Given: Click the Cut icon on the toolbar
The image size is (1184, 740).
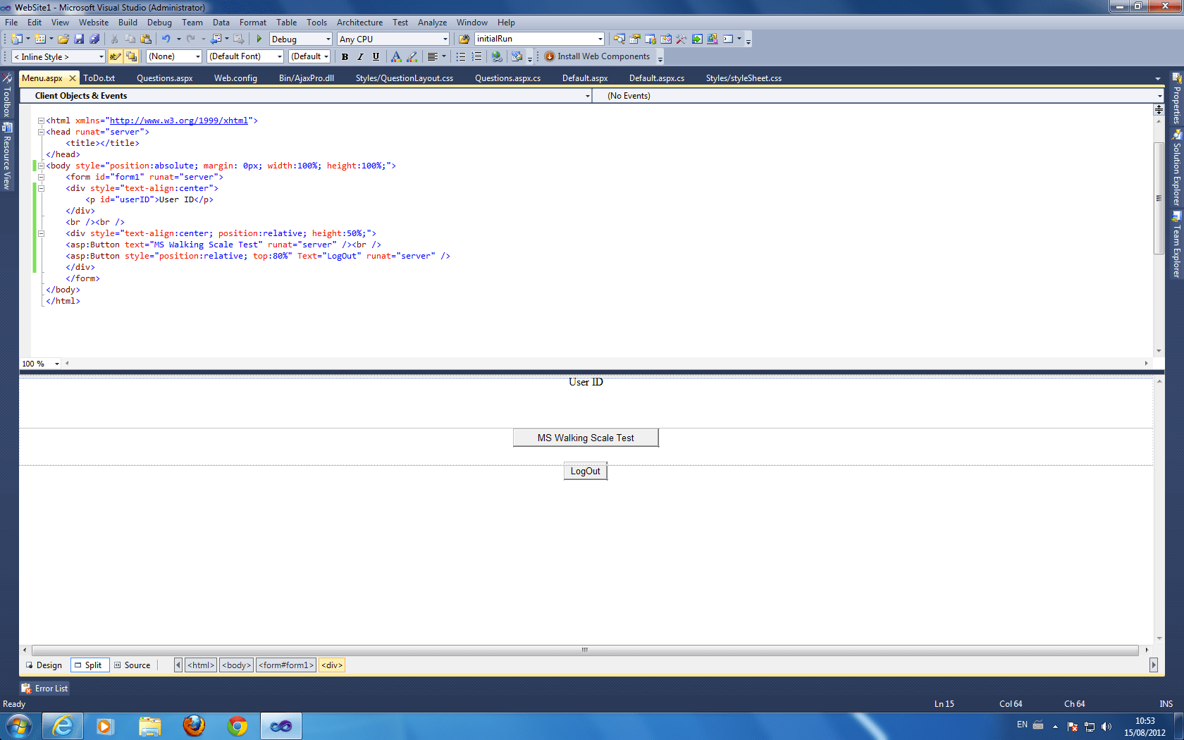Looking at the screenshot, I should click(114, 39).
